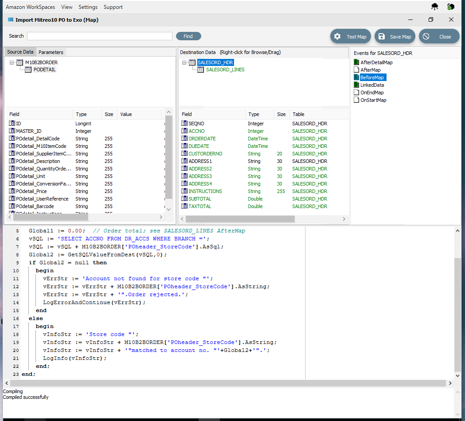Viewport: 465px width, 421px height.
Task: Click the source fields horizontal scrollbar thumb
Action: (x=51, y=217)
